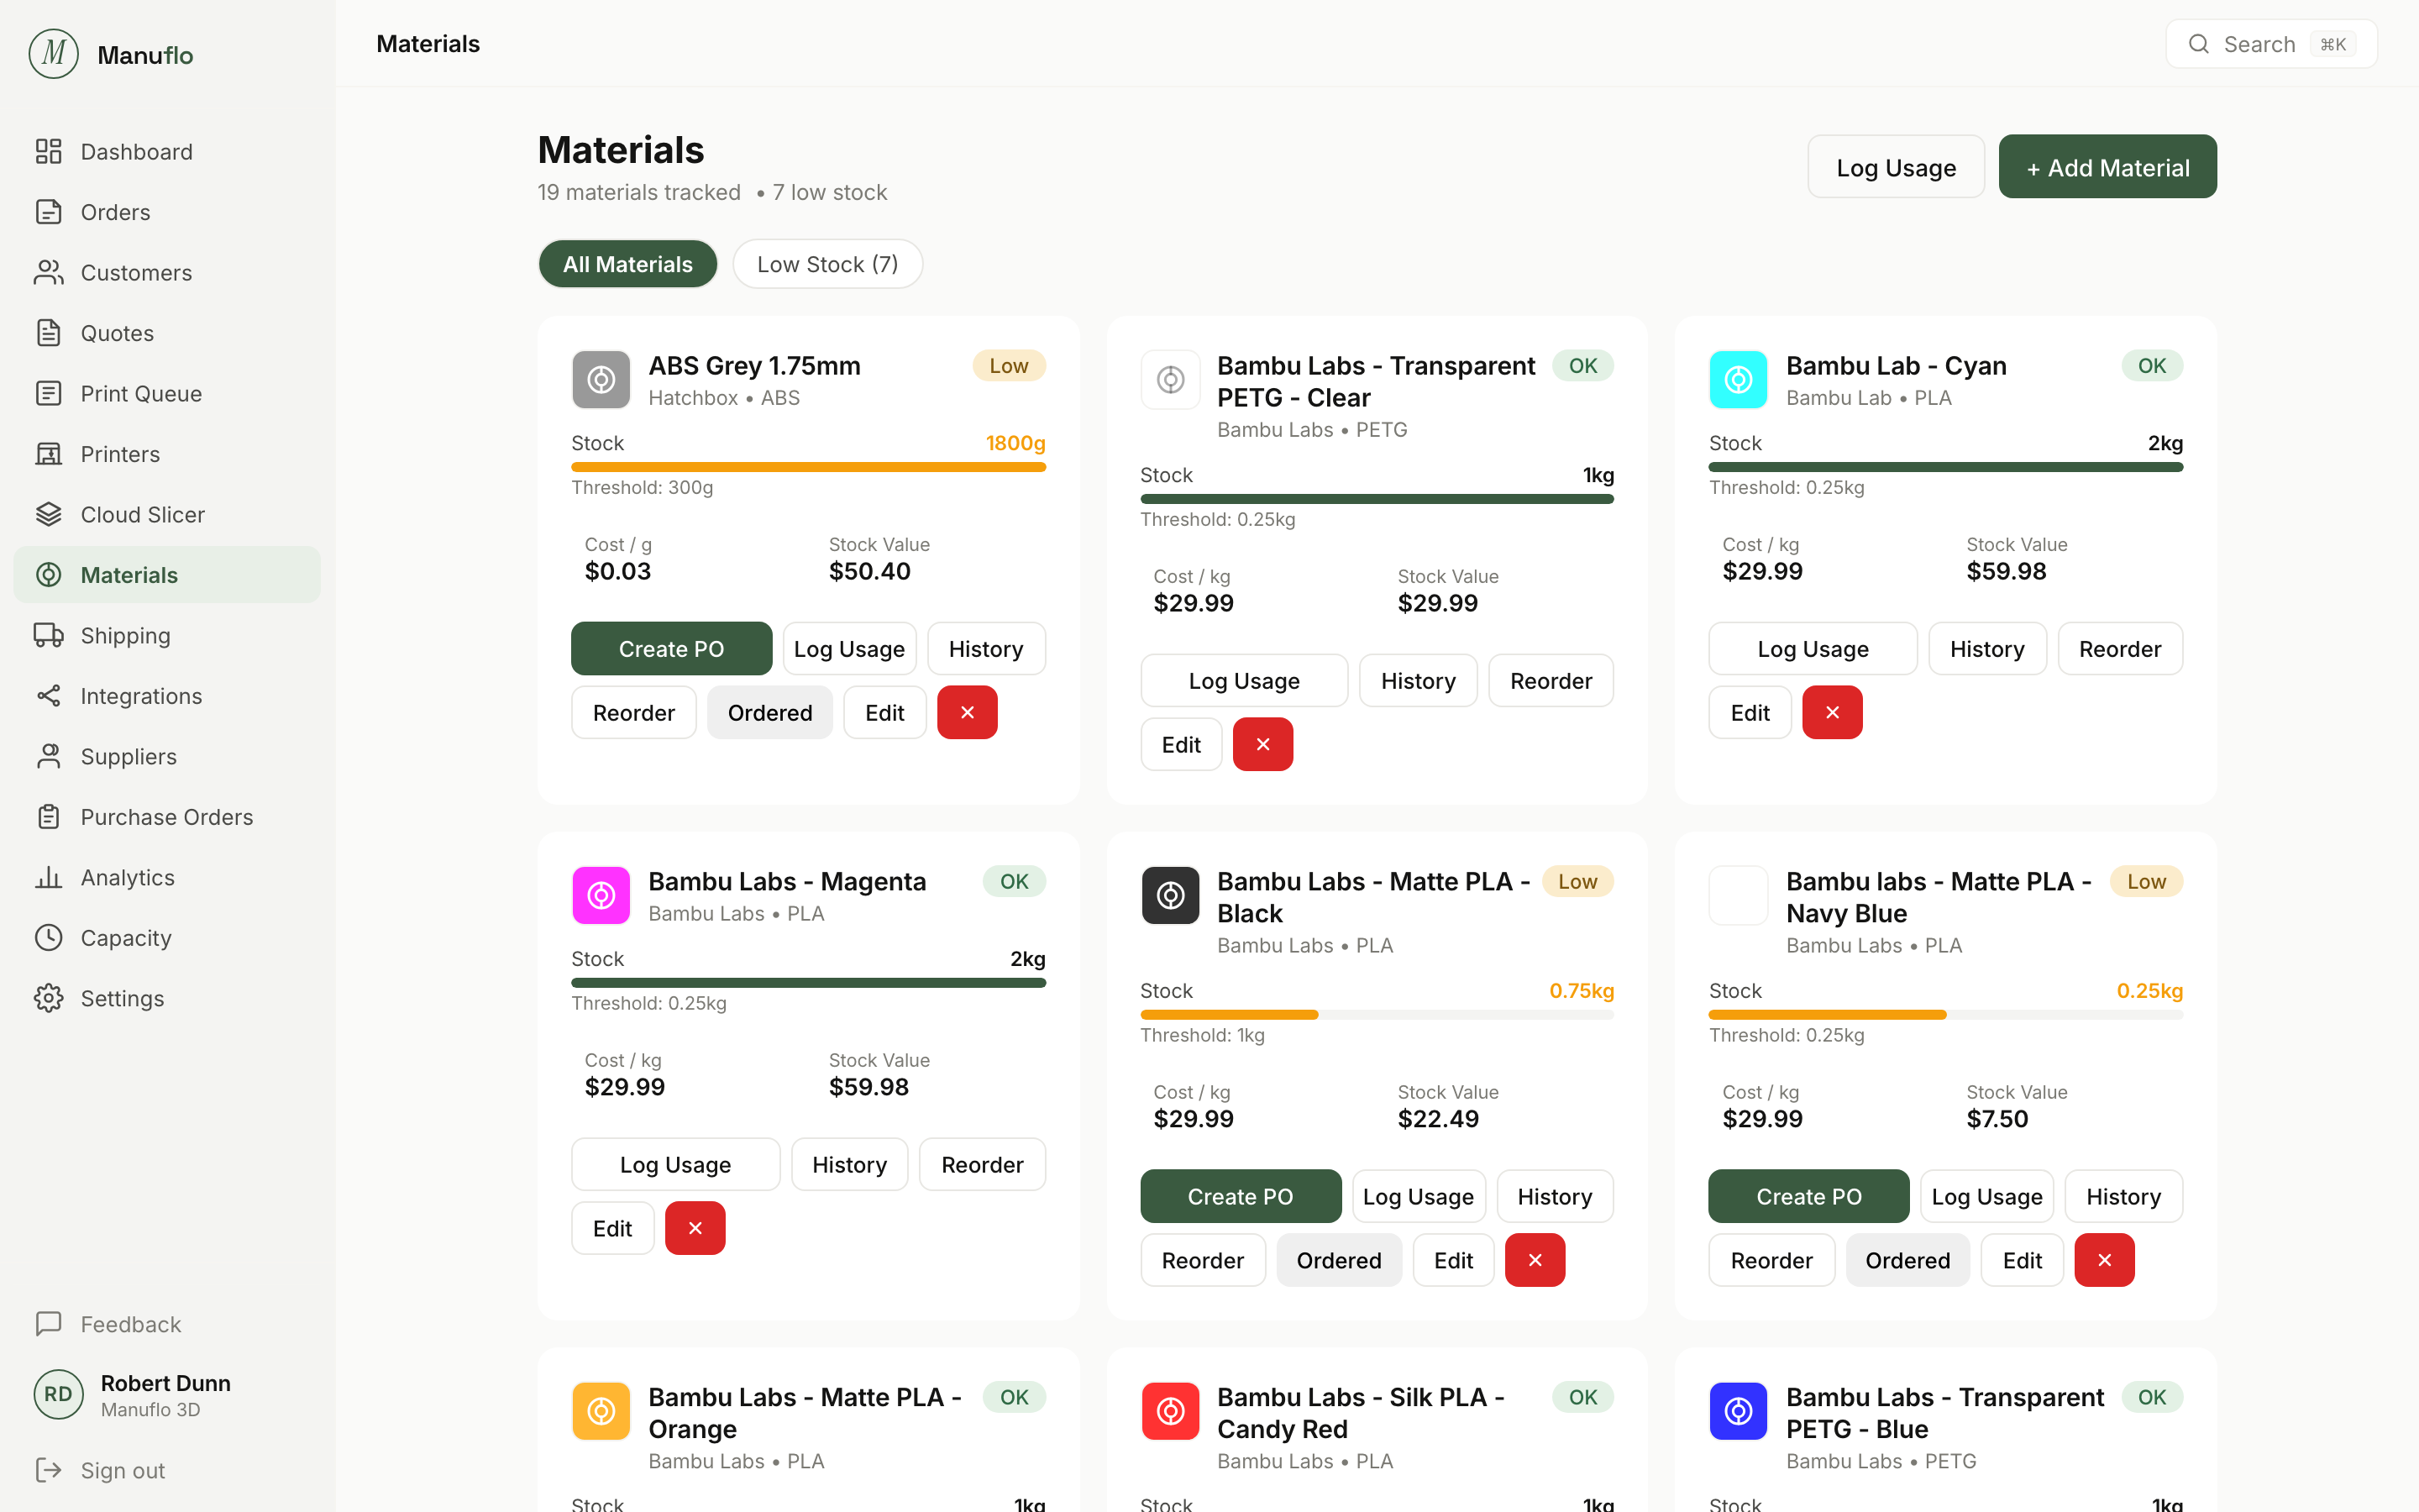This screenshot has width=2419, height=1512.
Task: Open Capacity page
Action: tap(167, 938)
